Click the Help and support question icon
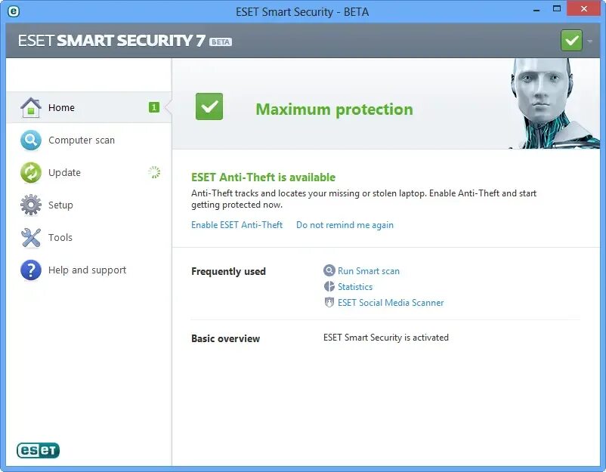This screenshot has width=606, height=472. 30,270
